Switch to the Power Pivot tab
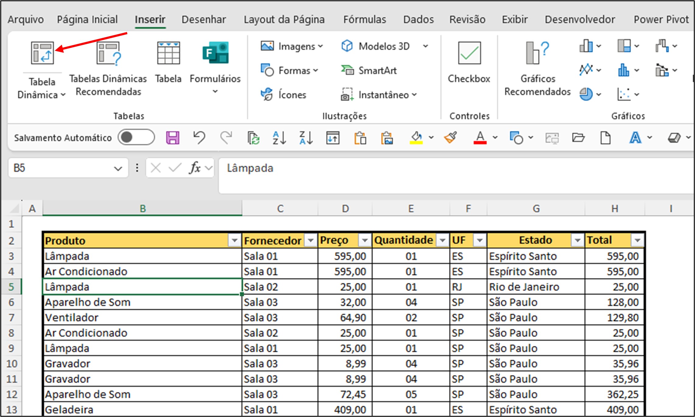The width and height of the screenshot is (695, 417). click(661, 19)
